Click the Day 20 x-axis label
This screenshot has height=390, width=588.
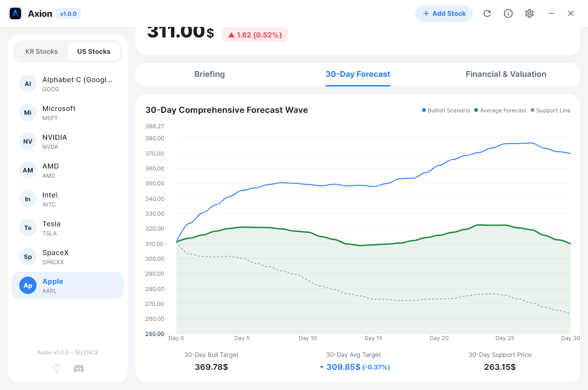(439, 338)
